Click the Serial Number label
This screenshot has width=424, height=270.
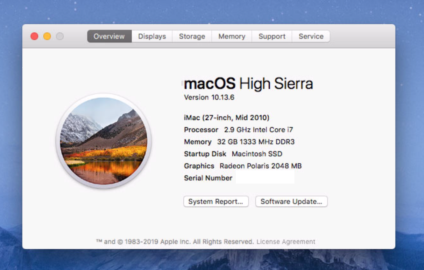208,178
